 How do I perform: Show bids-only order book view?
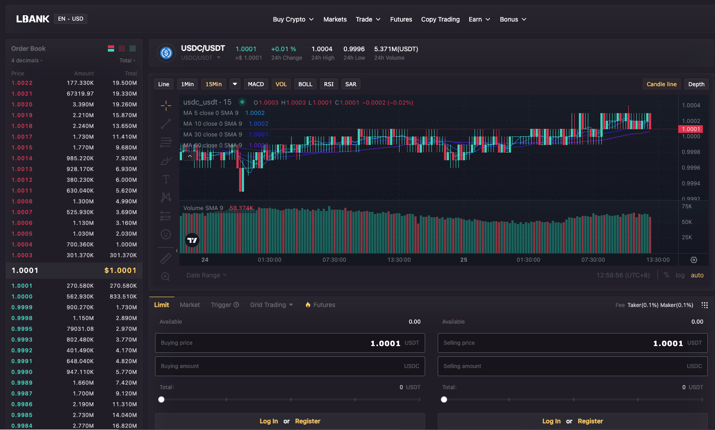133,48
